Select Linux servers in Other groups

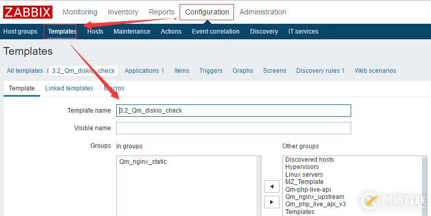point(304,174)
